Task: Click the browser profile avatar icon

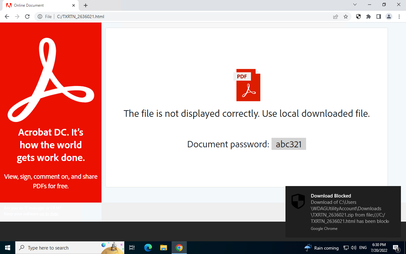Action: coord(389,17)
